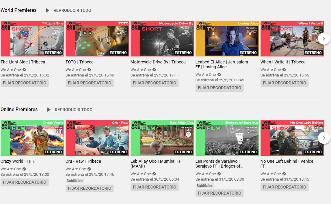
Task: Open the Online Premieres section title
Action: coord(19,109)
